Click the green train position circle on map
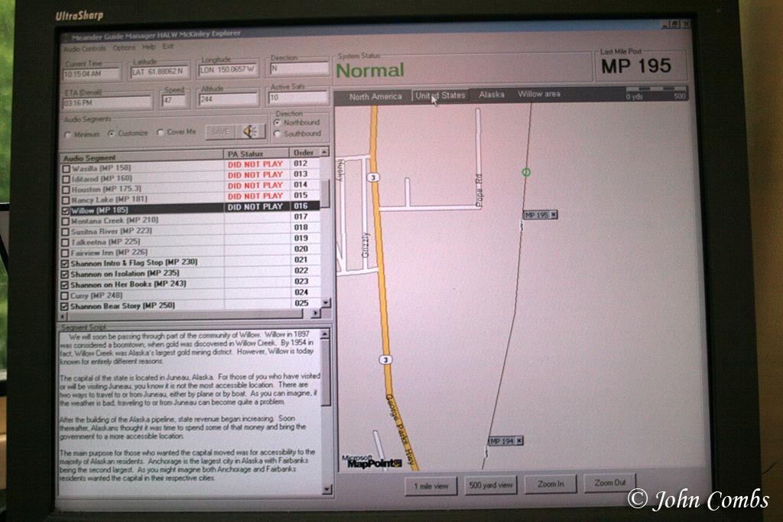The height and width of the screenshot is (522, 783). [526, 172]
